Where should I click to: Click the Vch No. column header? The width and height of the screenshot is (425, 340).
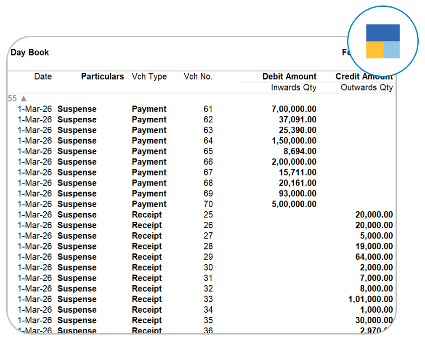click(198, 77)
